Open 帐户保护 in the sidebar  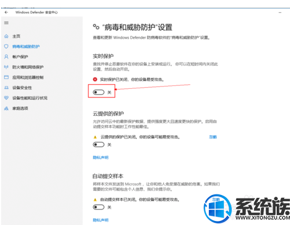(x=20, y=57)
